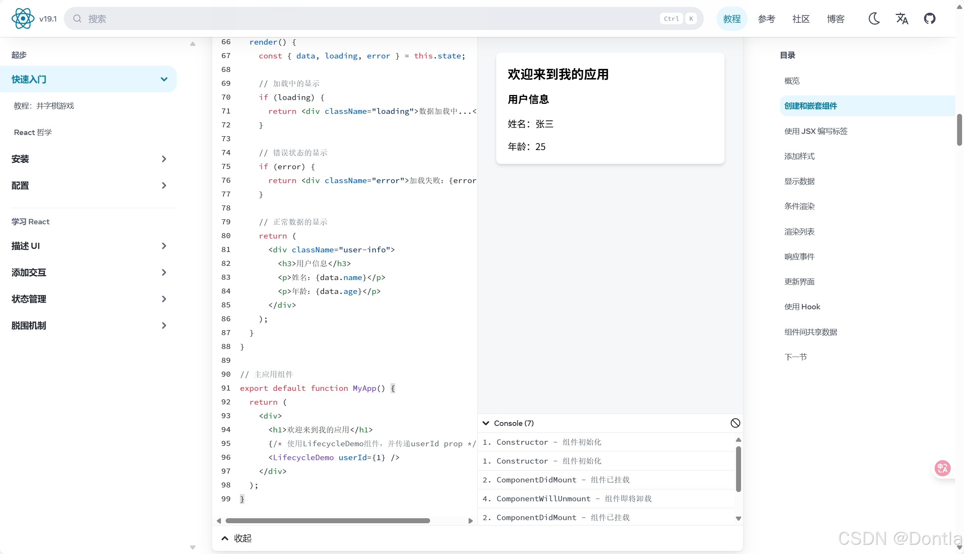Expand the 描述 UI section
Image resolution: width=964 pixels, height=554 pixels.
click(164, 245)
